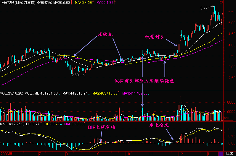Select the 华联控股(日线,前复权) chart title
236x156 pixels.
tap(18, 2)
